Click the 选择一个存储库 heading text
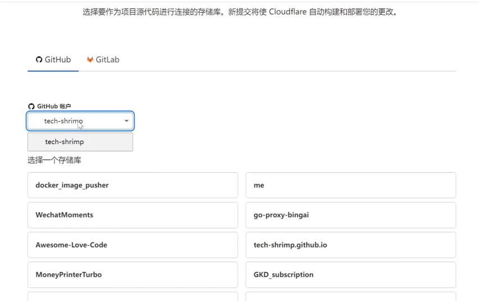The width and height of the screenshot is (479, 301). click(55, 160)
